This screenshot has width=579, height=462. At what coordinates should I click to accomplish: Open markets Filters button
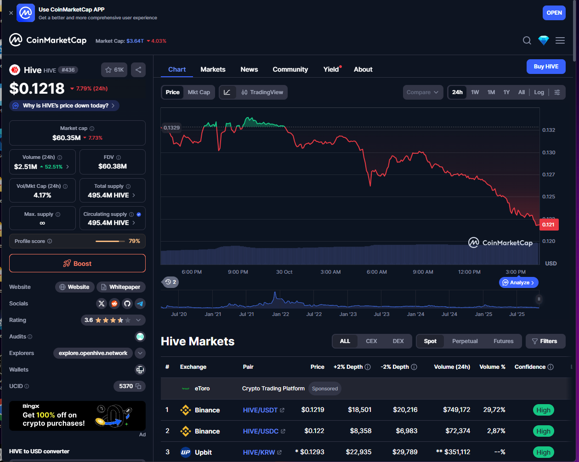545,341
